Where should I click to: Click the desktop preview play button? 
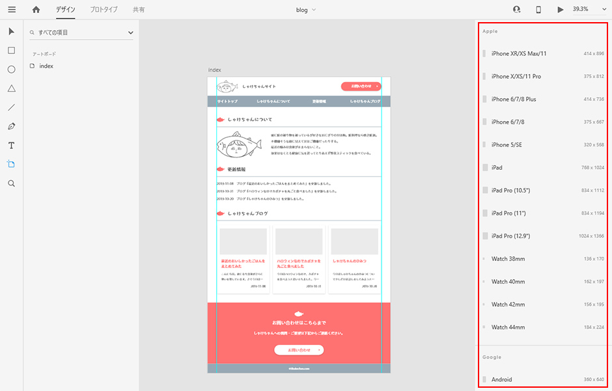click(560, 10)
